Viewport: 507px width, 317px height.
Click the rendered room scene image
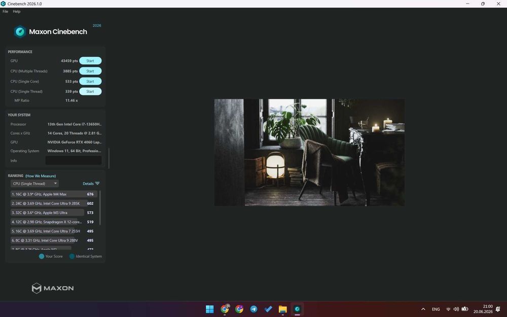tap(309, 152)
